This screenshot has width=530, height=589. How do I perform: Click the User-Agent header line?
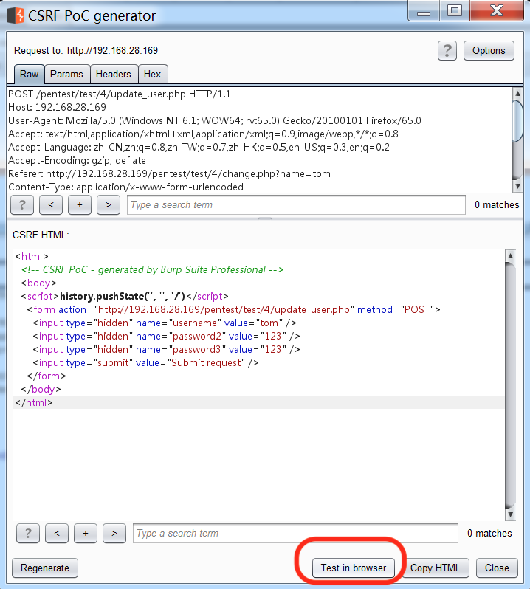(x=215, y=120)
